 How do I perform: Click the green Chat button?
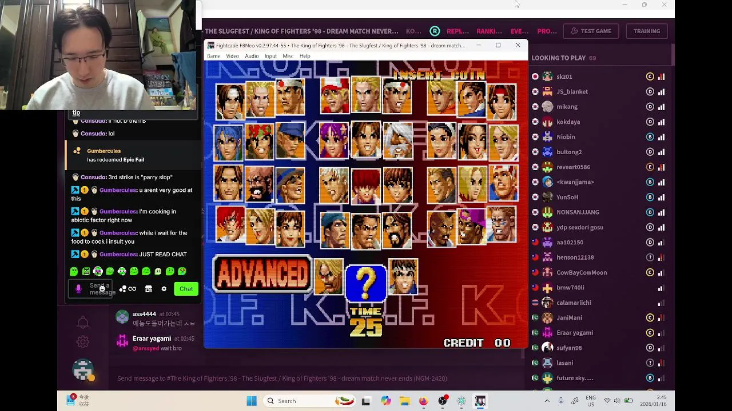186,289
